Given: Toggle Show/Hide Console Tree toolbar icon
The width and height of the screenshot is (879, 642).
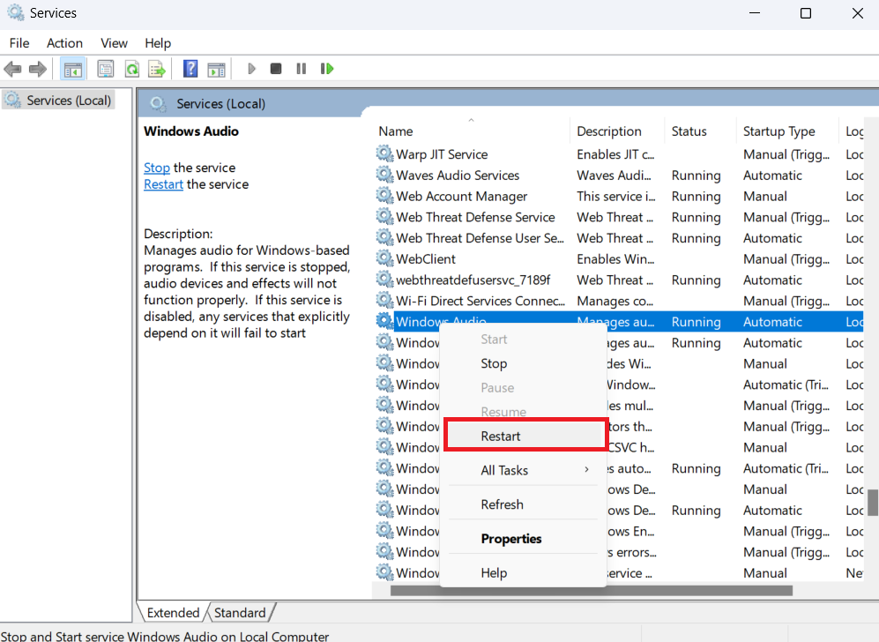Looking at the screenshot, I should pos(73,69).
